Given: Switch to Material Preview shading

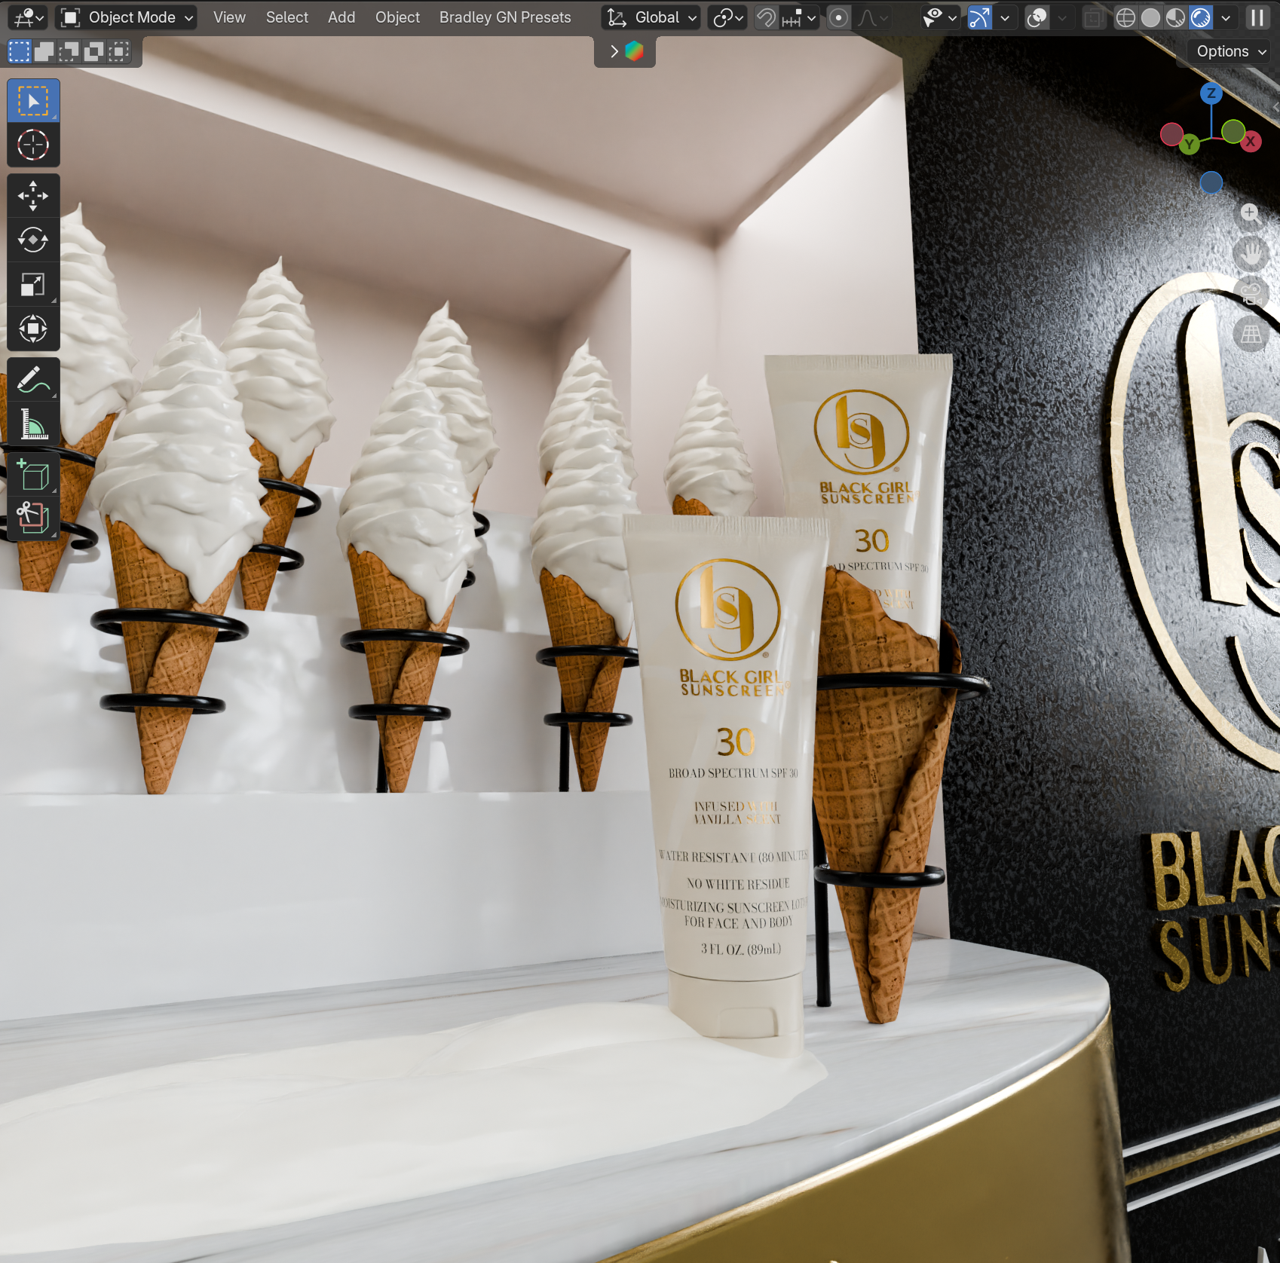Looking at the screenshot, I should click(1175, 17).
